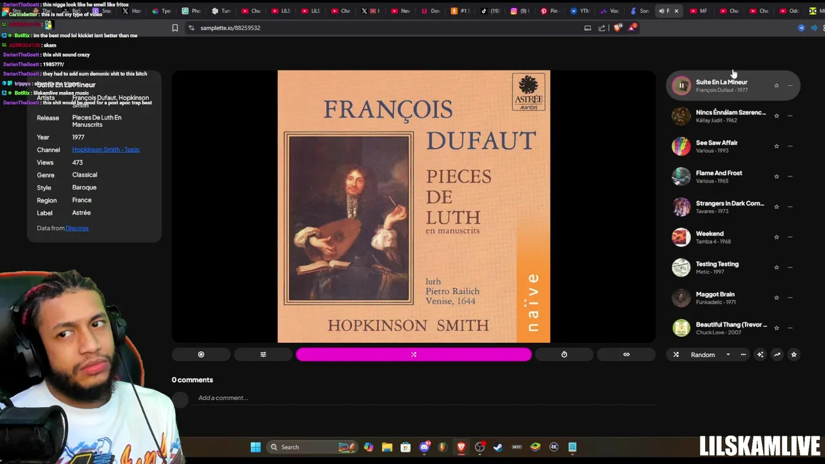Close the active samplette browser tab
Image resolution: width=825 pixels, height=464 pixels.
(x=676, y=11)
